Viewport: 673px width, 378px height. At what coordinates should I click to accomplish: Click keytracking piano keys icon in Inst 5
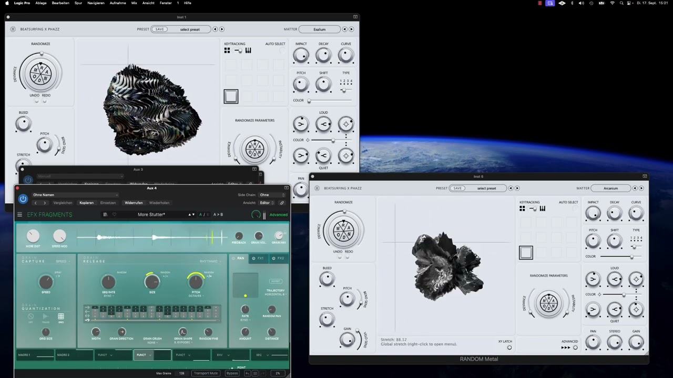(542, 208)
